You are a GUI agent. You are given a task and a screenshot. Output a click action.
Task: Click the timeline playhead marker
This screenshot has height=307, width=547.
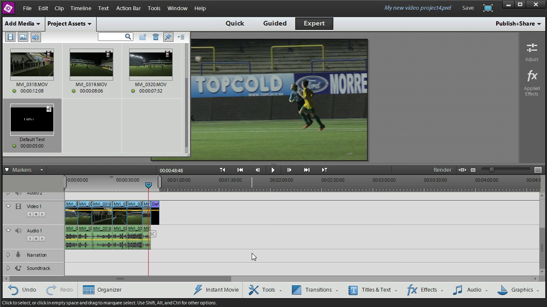148,185
